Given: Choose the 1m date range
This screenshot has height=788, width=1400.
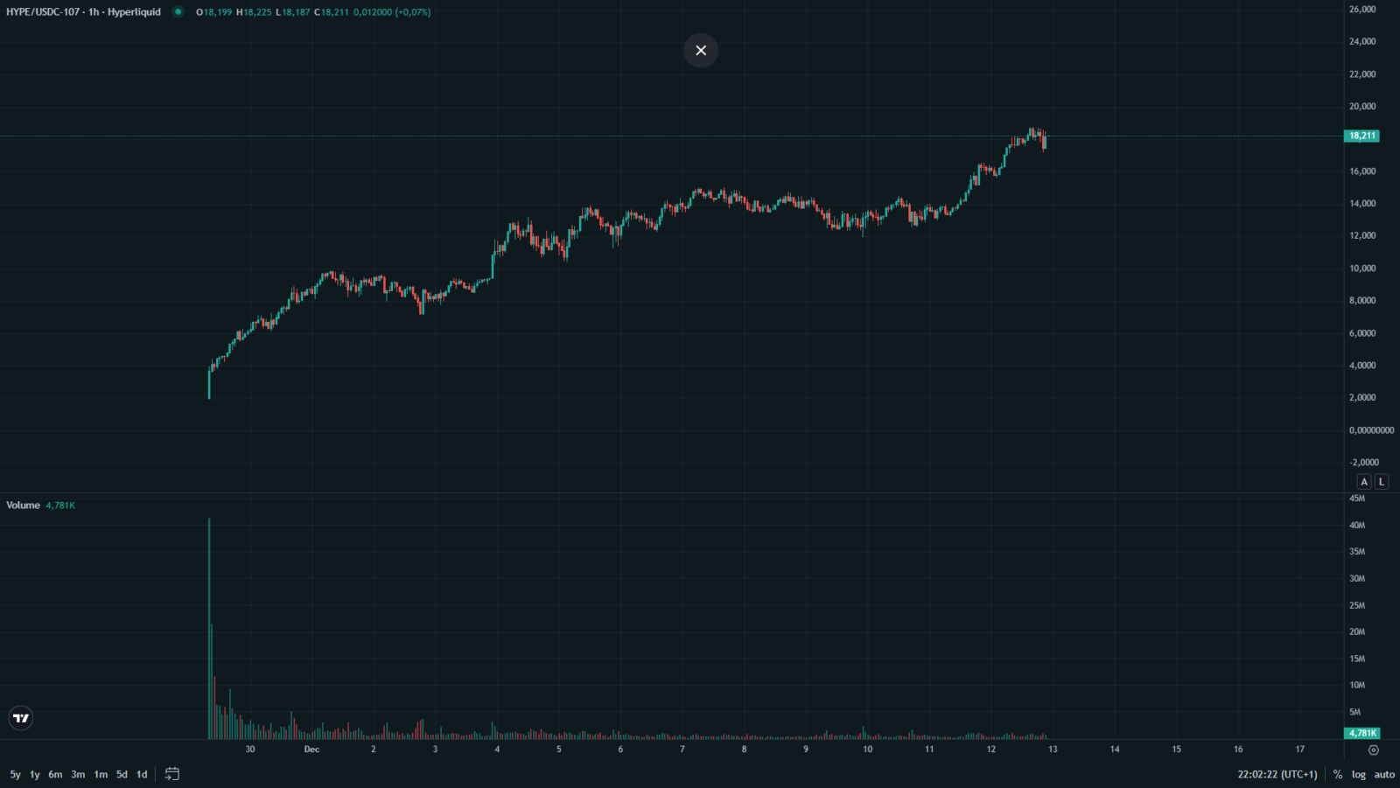Looking at the screenshot, I should click(x=101, y=774).
